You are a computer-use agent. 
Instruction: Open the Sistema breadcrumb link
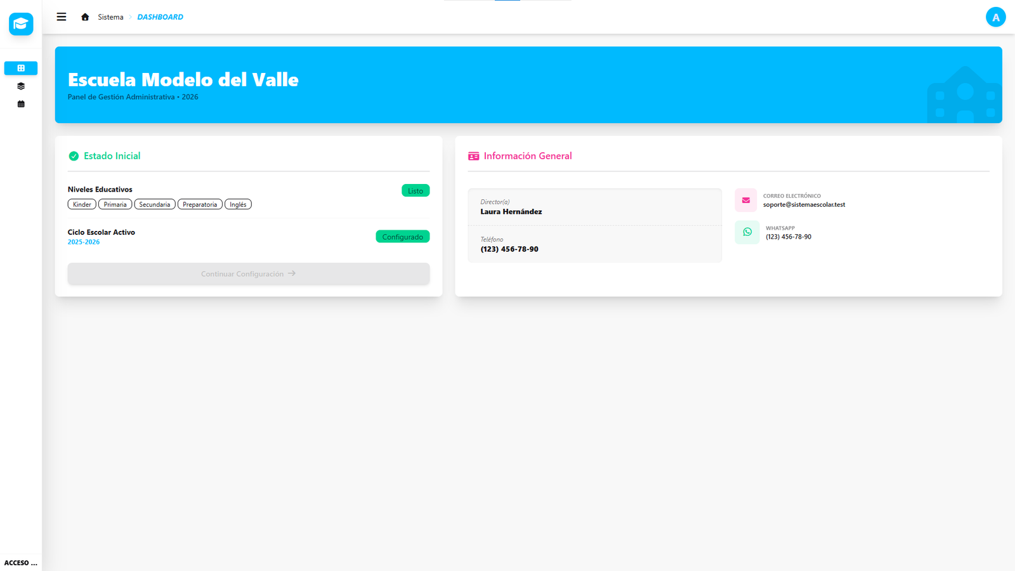(x=110, y=17)
